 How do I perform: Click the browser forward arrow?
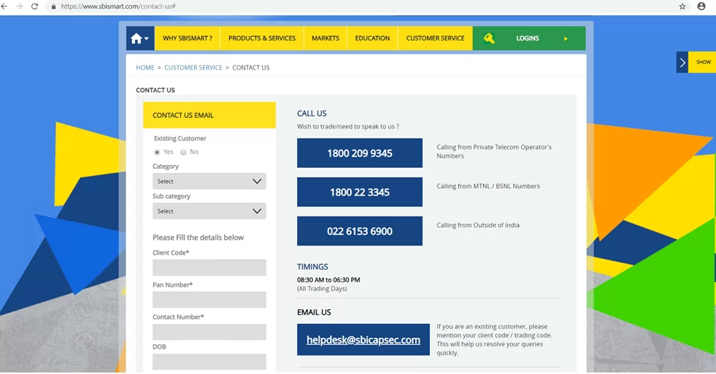click(x=19, y=7)
